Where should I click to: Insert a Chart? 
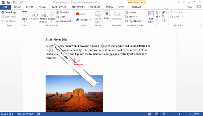(x=61, y=17)
